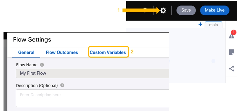Switch to the Flow Outcomes tab
237x111 pixels.
(62, 52)
